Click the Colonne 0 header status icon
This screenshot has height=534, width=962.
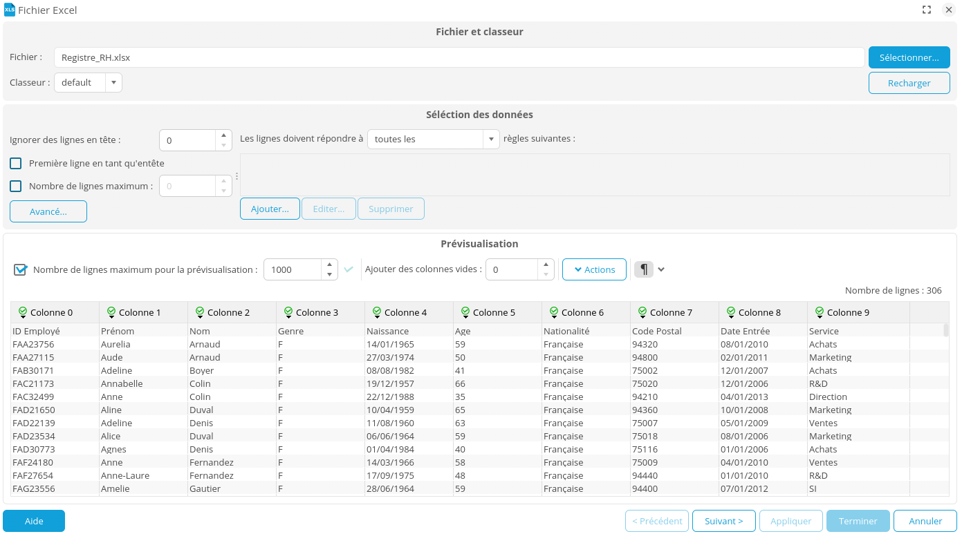pyautogui.click(x=23, y=312)
